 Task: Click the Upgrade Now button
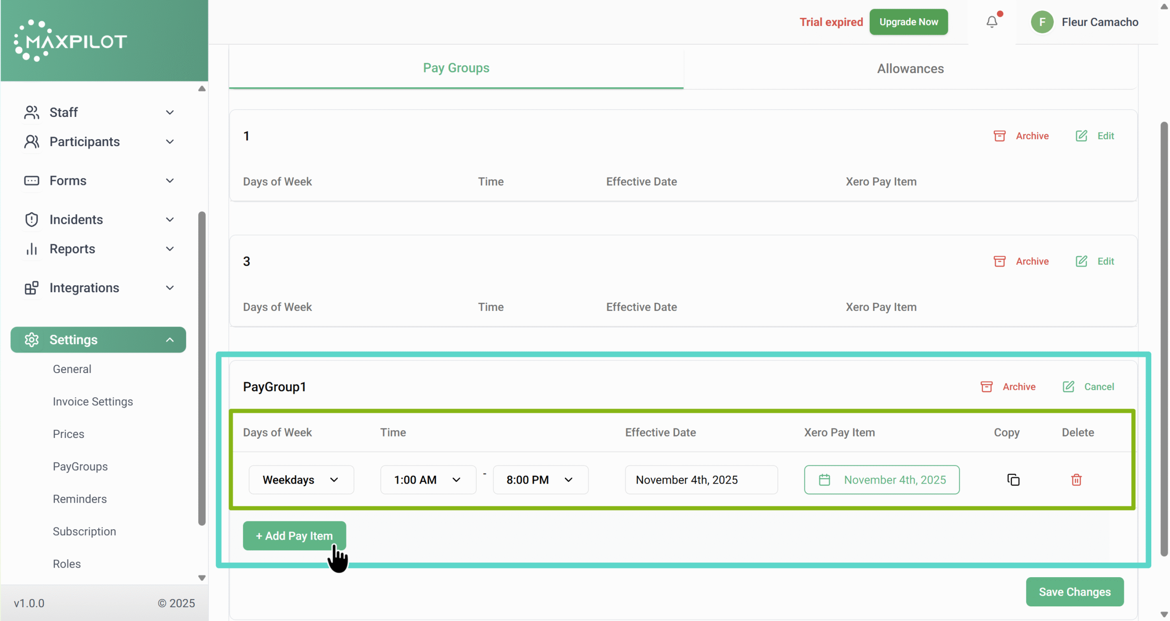pos(908,22)
